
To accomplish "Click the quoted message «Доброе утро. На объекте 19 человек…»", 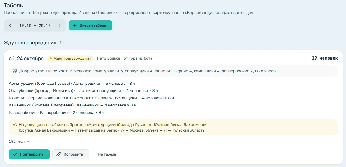I will (148, 71).
